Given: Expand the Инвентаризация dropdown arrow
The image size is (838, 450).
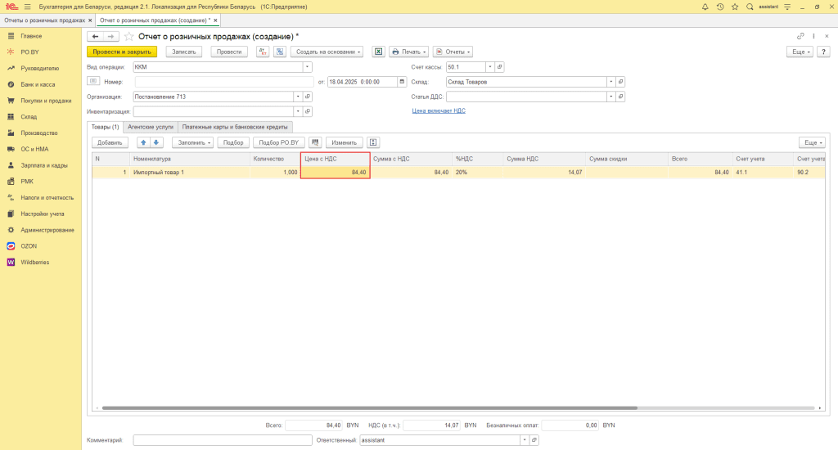Looking at the screenshot, I should pyautogui.click(x=298, y=112).
